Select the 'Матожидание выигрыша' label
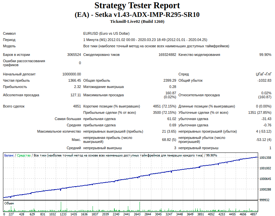275x216 pixels. [x=103, y=87]
